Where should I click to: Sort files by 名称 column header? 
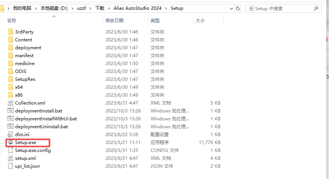(12, 21)
